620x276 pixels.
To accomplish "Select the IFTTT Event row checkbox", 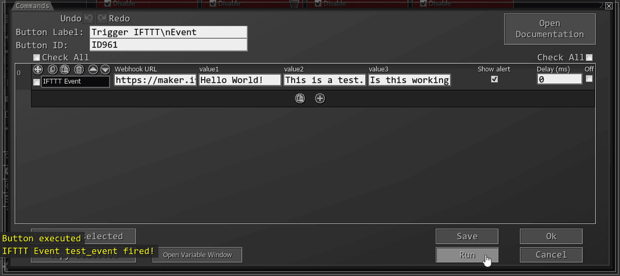I will pyautogui.click(x=36, y=82).
